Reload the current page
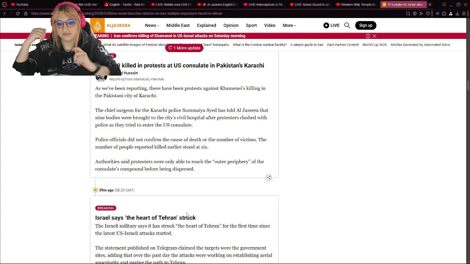Screen dimensions: 470x264 18,14
